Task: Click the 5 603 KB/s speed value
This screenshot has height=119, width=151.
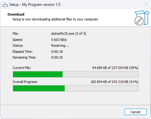Action: tap(59, 40)
